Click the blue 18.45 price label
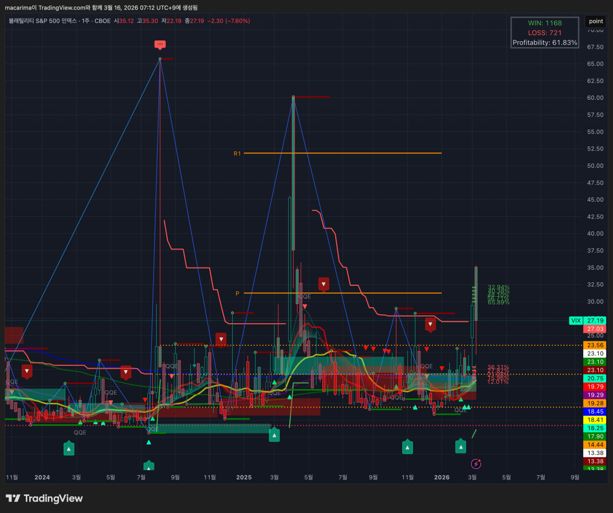Viewport: 613px width, 513px height. (595, 412)
